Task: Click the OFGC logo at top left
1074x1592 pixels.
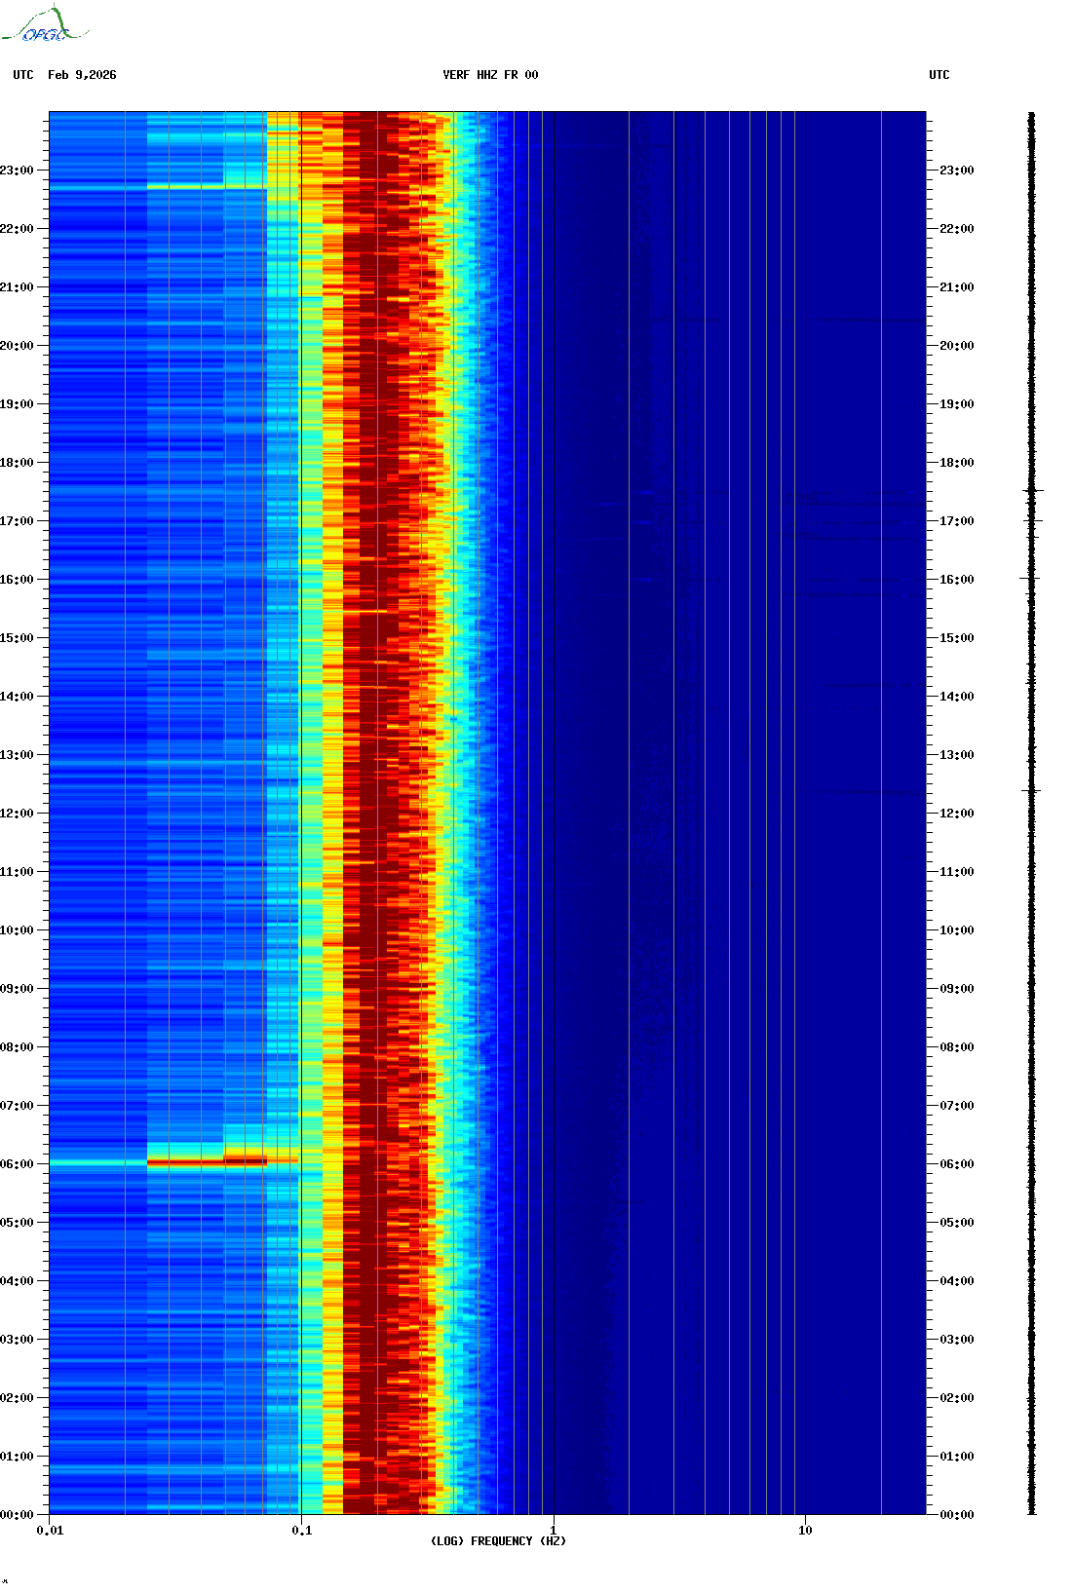Action: [44, 25]
